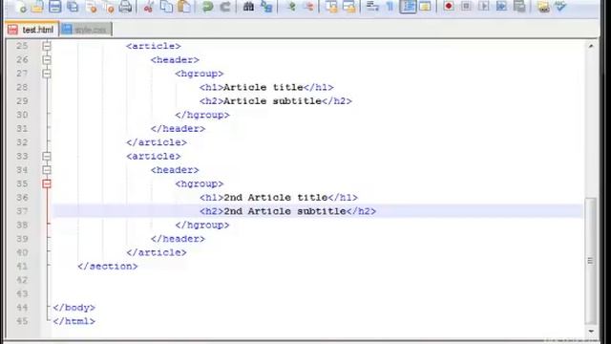Toggle Show All Characters pilcrow icon
Screen dimensions: 611x344
390,7
